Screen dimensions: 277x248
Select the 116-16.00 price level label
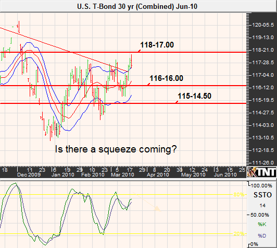click(x=166, y=78)
